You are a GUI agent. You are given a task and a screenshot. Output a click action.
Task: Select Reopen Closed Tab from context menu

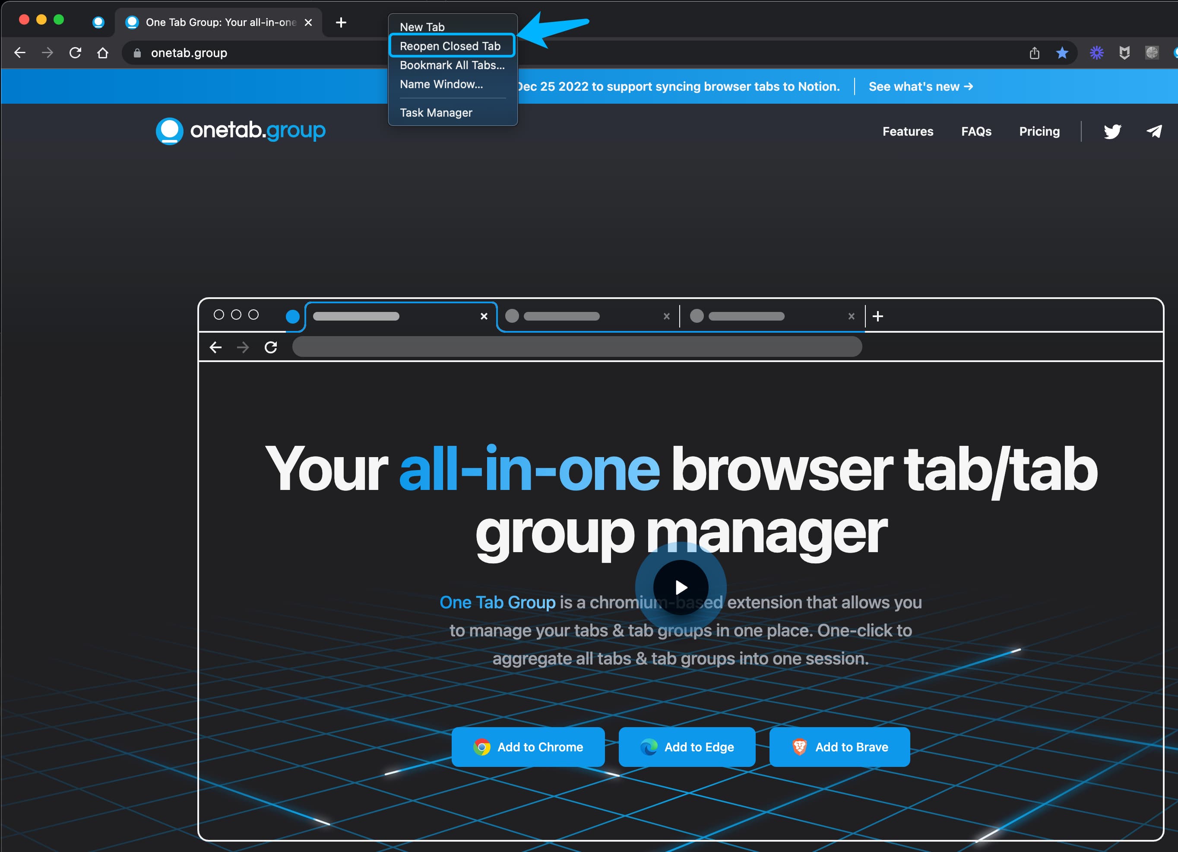[451, 45]
